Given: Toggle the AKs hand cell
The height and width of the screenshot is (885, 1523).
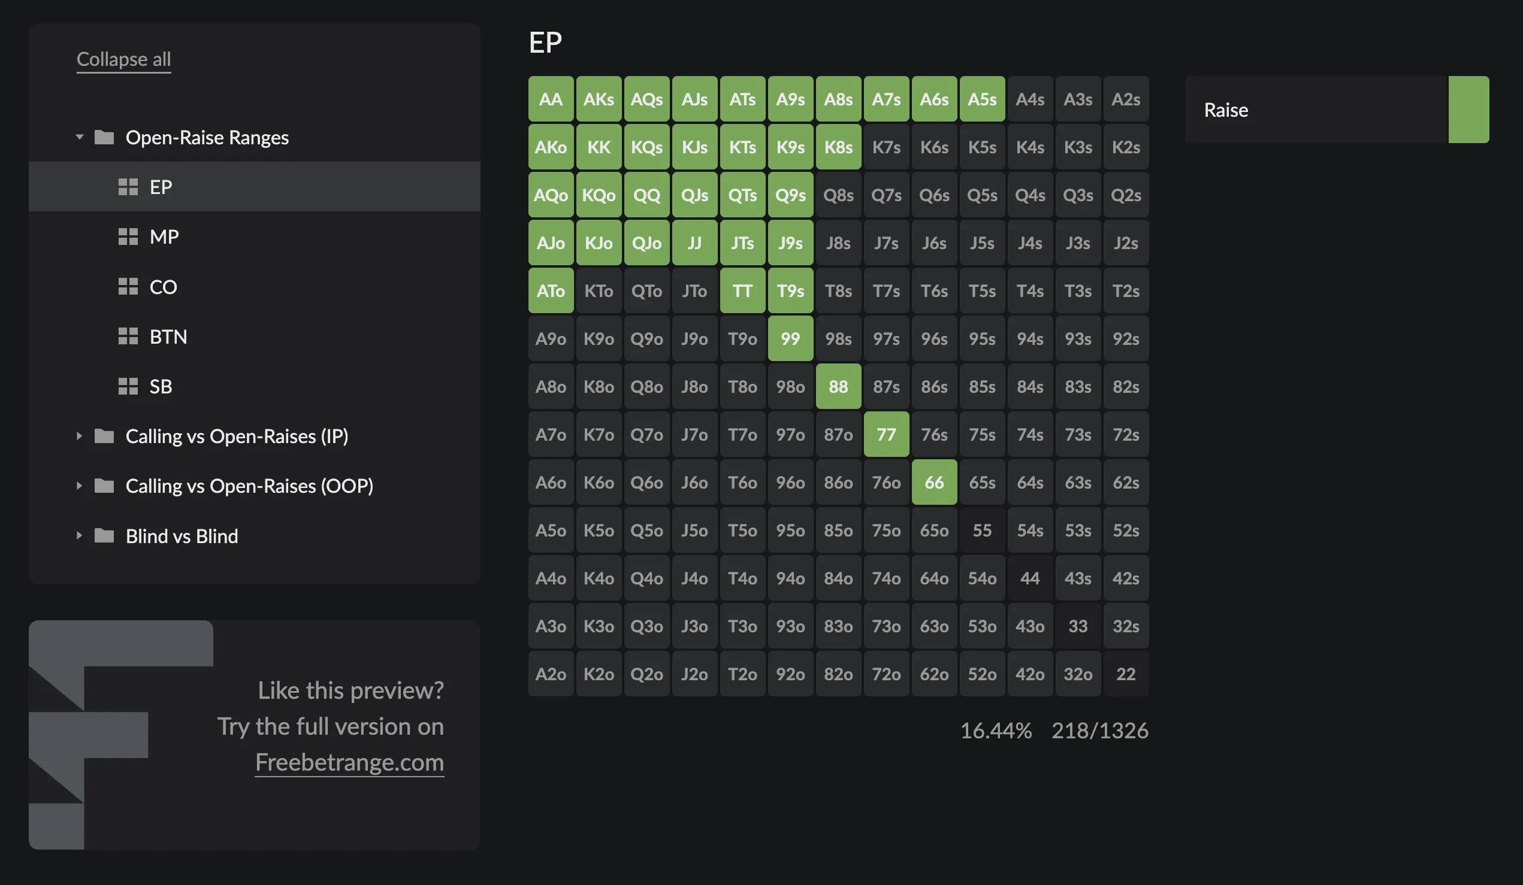Looking at the screenshot, I should (599, 99).
